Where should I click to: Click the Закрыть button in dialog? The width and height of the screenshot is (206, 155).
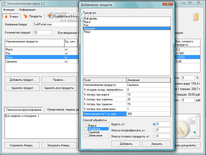(156, 144)
